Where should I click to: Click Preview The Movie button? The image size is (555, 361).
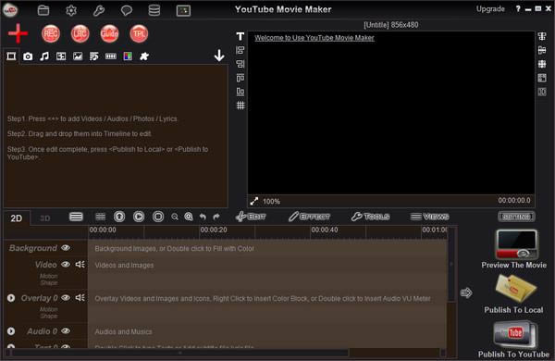pyautogui.click(x=514, y=249)
